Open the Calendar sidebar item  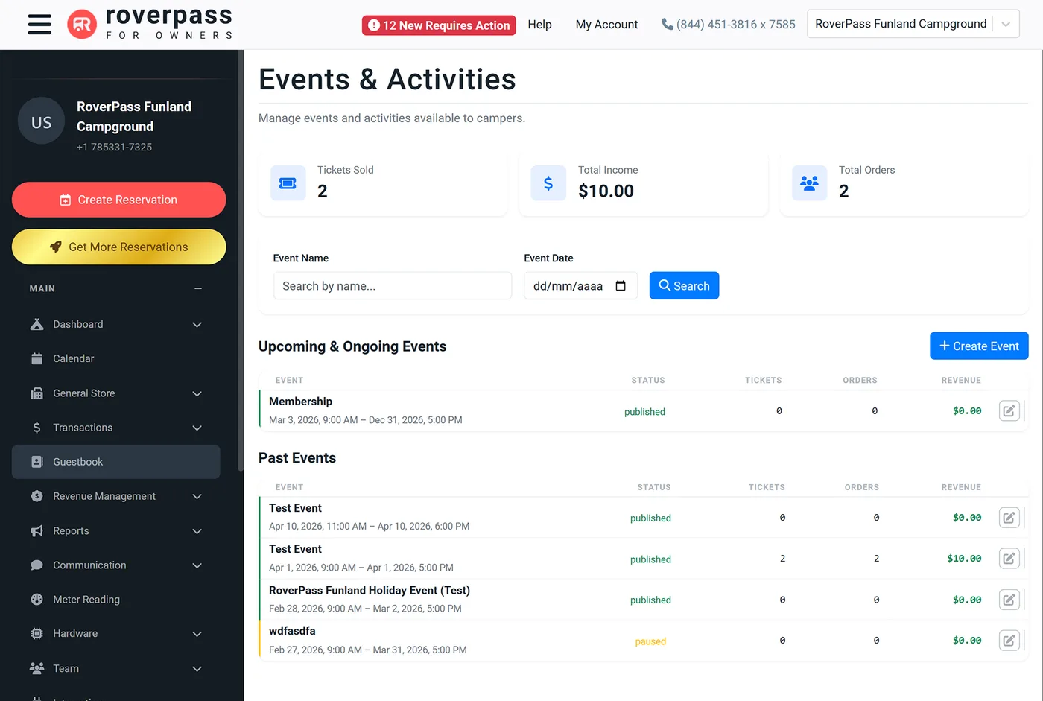pyautogui.click(x=116, y=358)
